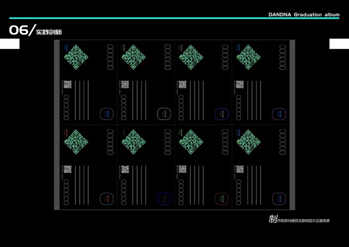Click small white QR code on top-left postcard

click(x=68, y=85)
